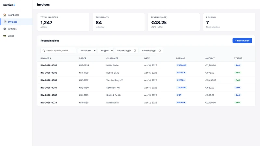Select customer Van der Berg NV
The width and height of the screenshot is (260, 146).
[x=114, y=80]
